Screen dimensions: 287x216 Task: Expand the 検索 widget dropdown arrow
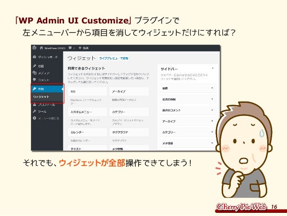pos(212,88)
